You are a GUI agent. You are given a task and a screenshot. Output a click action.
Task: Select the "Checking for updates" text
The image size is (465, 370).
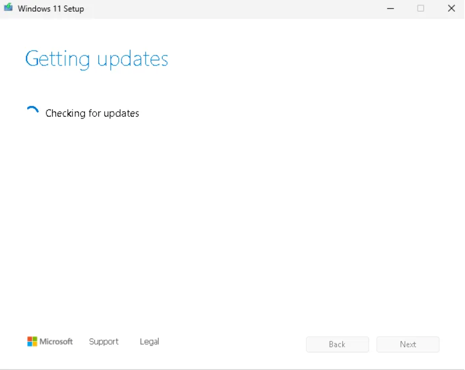(92, 113)
